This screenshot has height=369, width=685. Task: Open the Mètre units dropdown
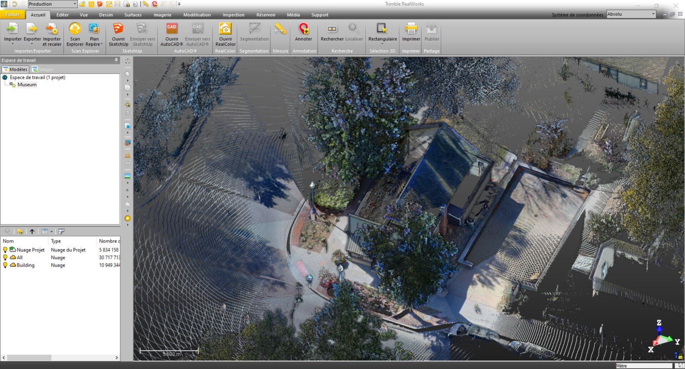(x=643, y=366)
